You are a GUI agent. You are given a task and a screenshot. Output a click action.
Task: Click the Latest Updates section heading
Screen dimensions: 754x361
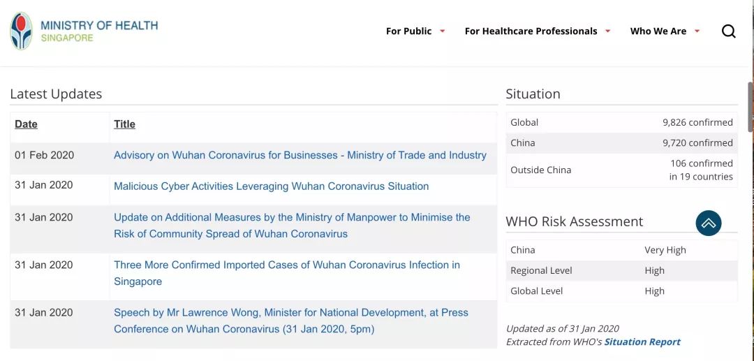coord(56,94)
